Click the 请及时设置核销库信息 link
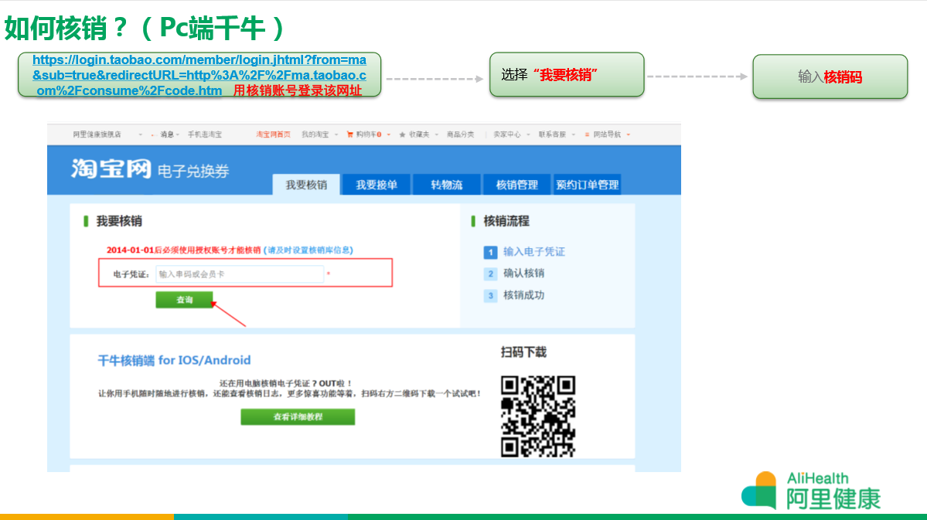927x520 pixels. point(308,250)
